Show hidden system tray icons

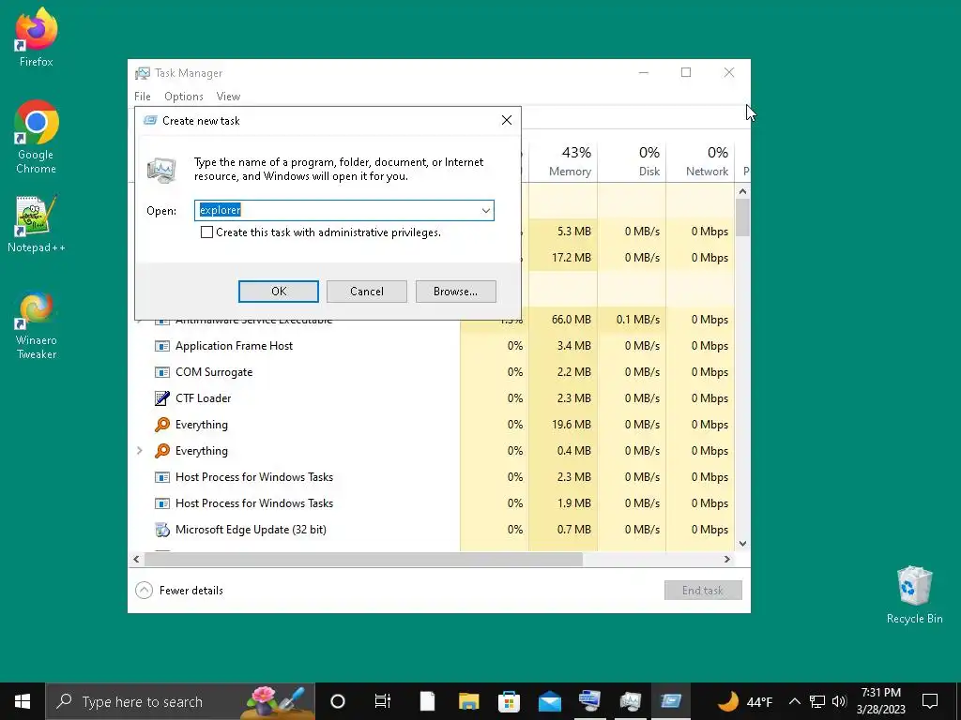(794, 701)
